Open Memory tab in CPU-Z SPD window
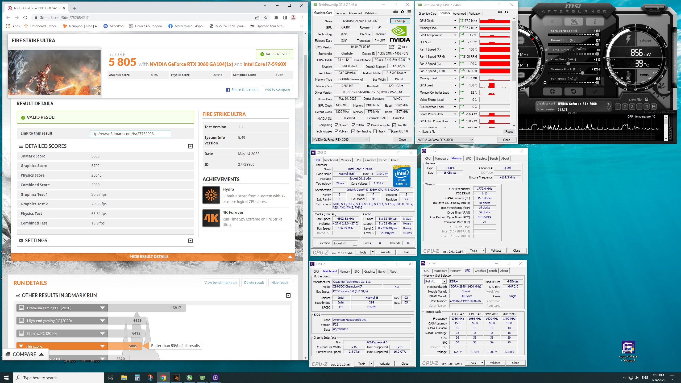The height and width of the screenshot is (383, 681). coord(455,271)
